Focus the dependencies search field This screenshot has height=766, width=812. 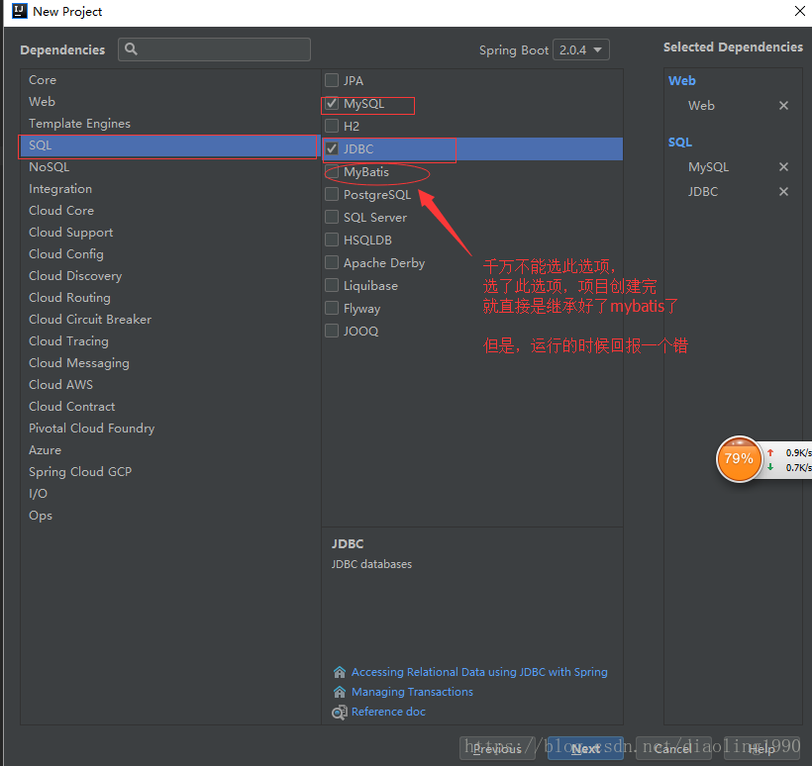(215, 49)
